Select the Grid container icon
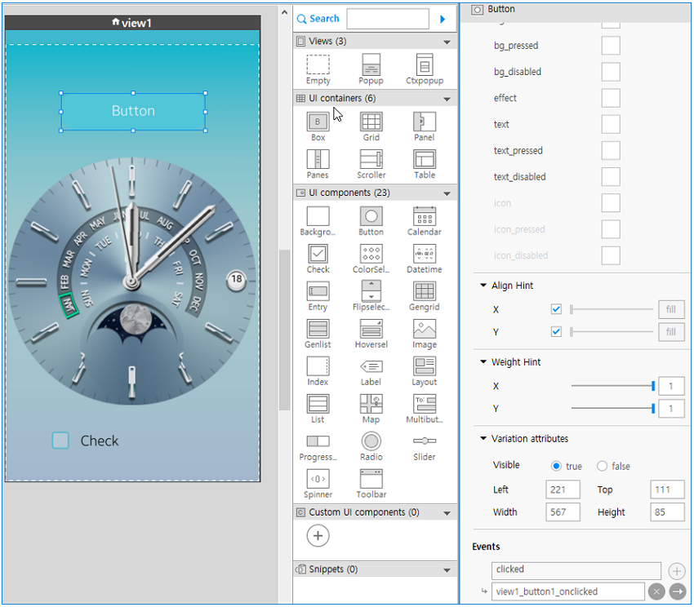Screen dimensions: 694x607 371,122
